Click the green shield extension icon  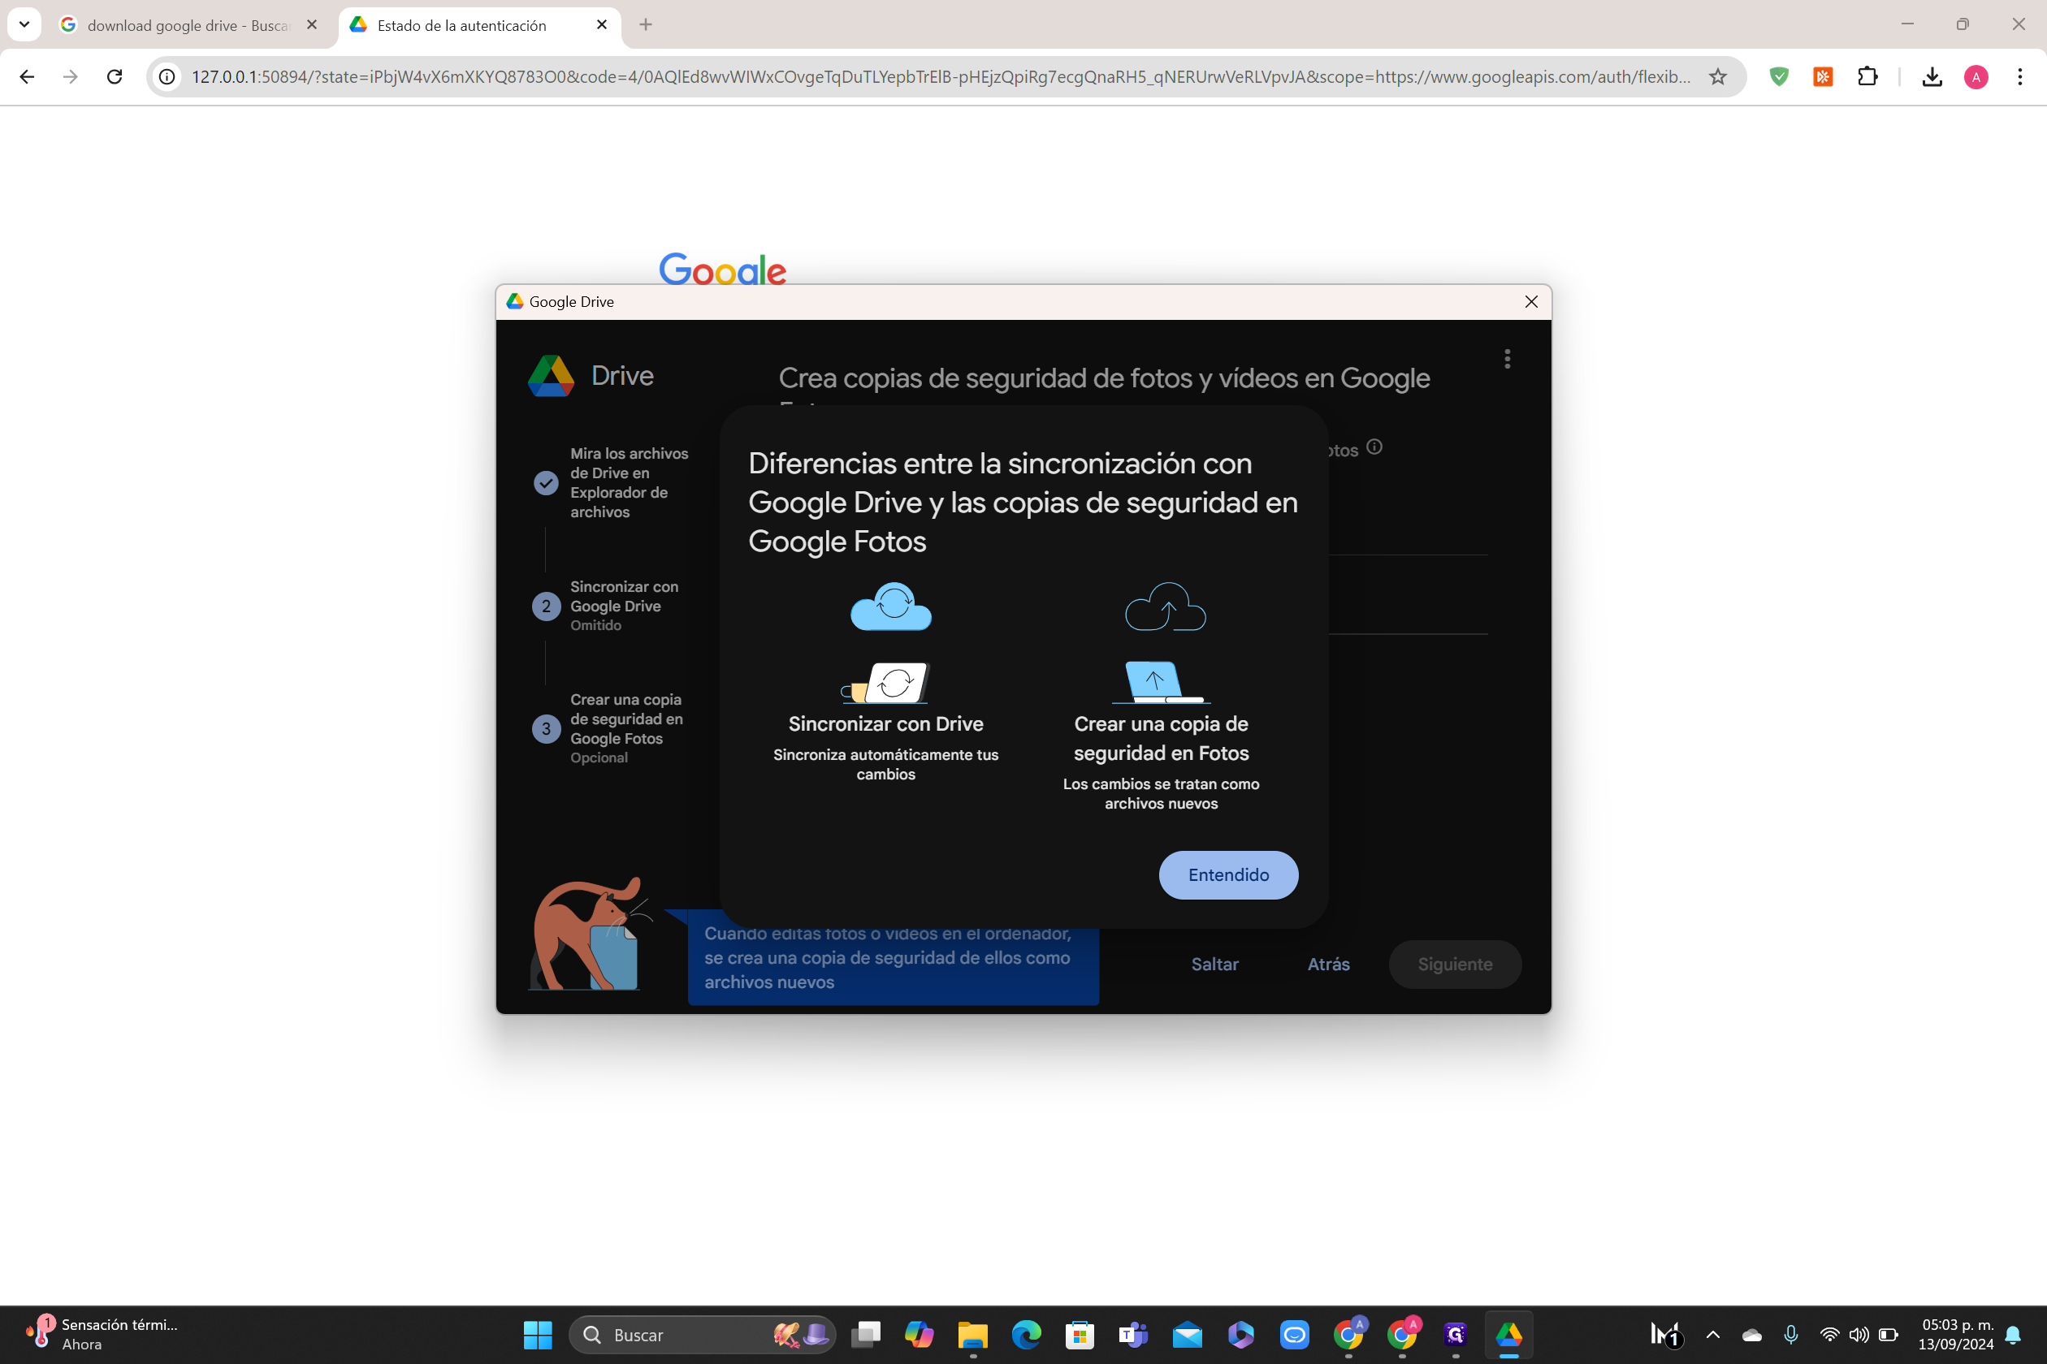(x=1779, y=76)
